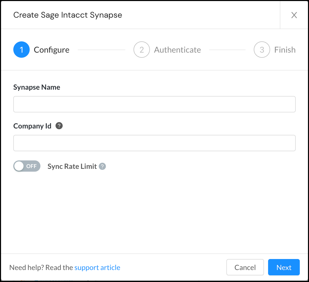Click the Create Sage Intacct Synapse title

[x=68, y=15]
